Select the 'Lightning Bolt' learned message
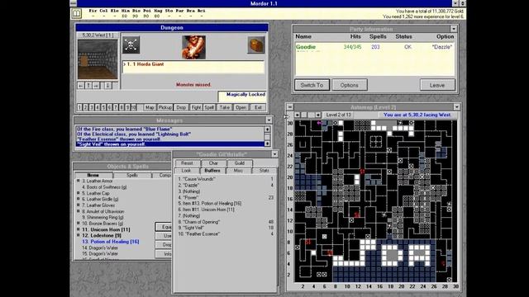The width and height of the screenshot is (529, 297). (x=169, y=134)
